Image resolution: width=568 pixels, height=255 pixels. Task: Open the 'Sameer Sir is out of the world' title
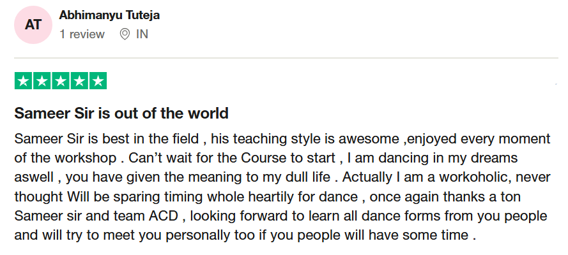tap(121, 114)
